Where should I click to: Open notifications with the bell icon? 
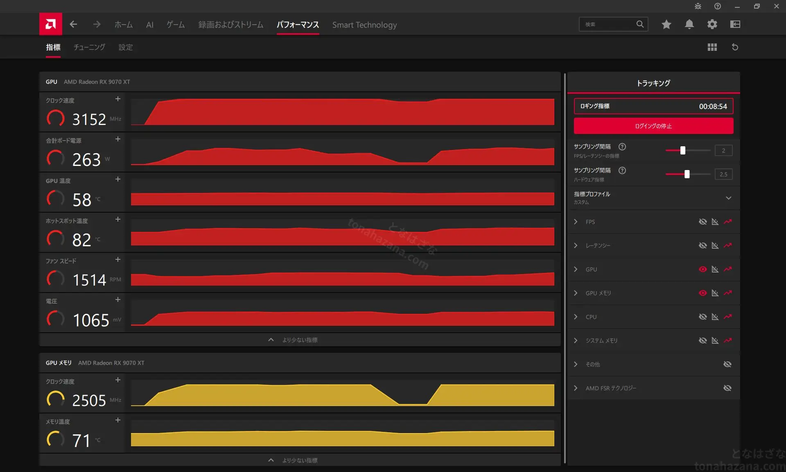[x=689, y=24]
